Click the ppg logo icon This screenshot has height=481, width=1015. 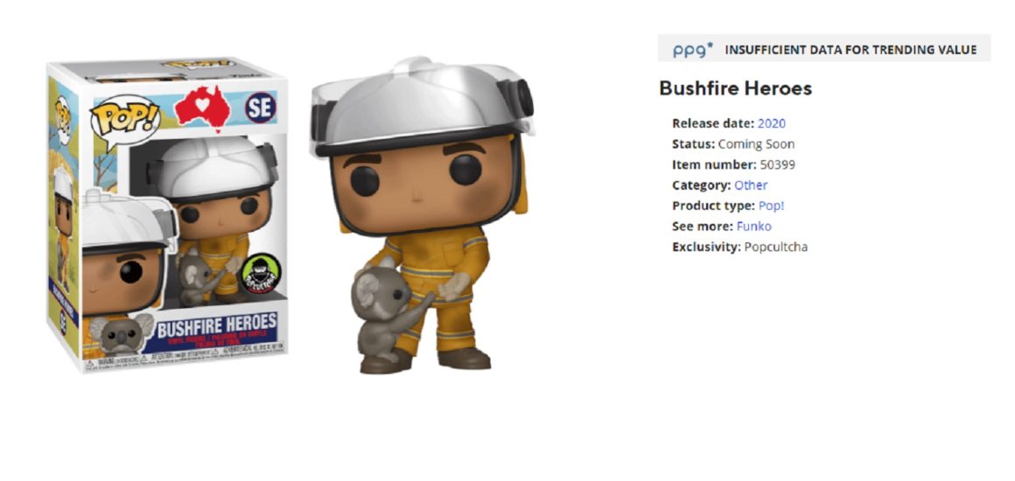693,50
